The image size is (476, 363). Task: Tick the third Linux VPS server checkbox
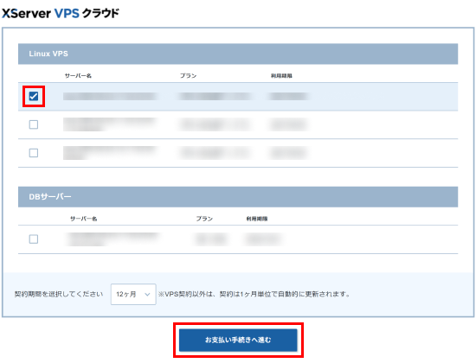[34, 153]
